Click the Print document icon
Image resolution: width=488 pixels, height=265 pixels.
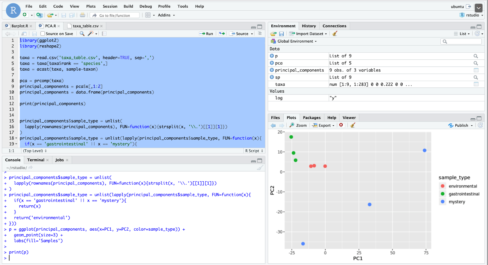click(82, 15)
